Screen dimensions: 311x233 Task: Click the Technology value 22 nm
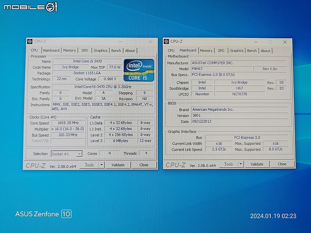(x=62, y=79)
